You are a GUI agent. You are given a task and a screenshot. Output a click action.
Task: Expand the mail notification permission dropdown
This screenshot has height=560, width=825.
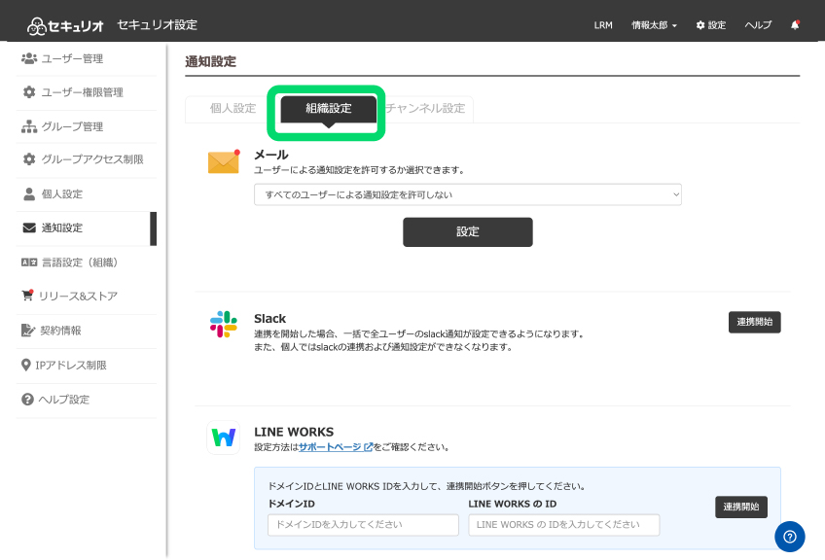tap(467, 194)
